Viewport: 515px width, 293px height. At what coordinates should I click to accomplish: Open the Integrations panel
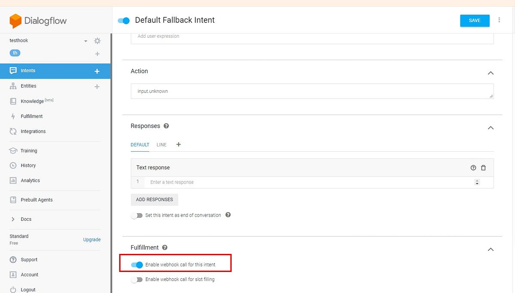34,131
